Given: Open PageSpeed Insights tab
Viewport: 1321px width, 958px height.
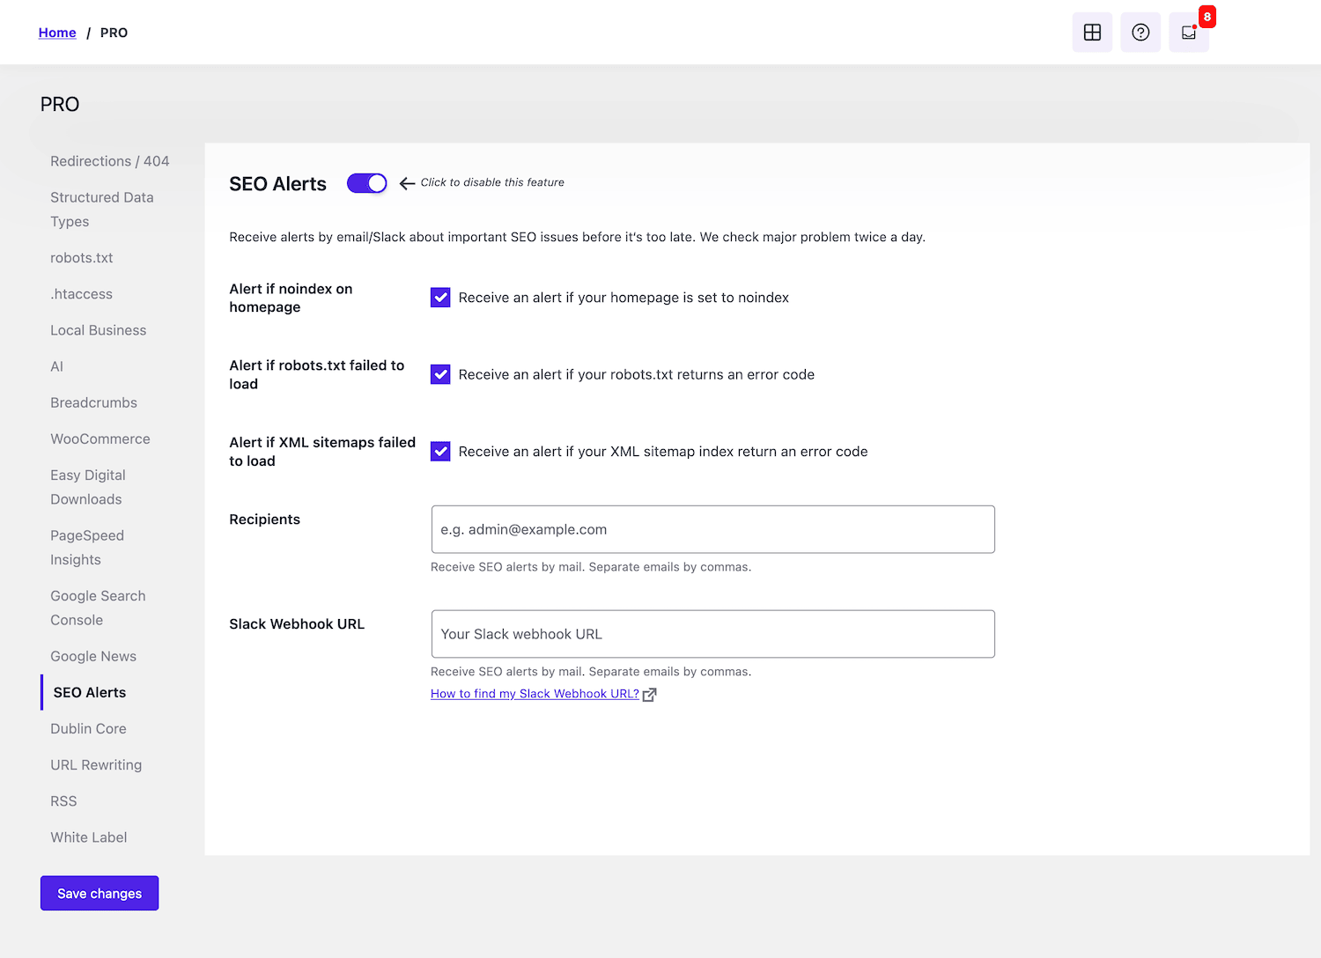Looking at the screenshot, I should (x=87, y=548).
